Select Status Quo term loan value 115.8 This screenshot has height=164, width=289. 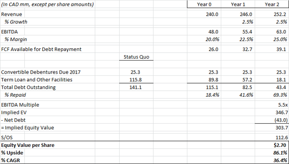click(x=135, y=80)
